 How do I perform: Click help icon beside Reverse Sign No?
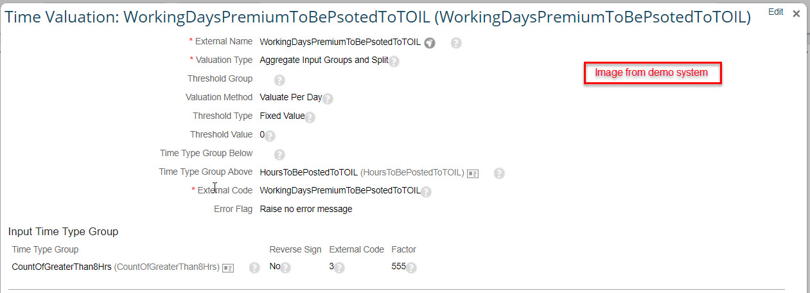(x=286, y=268)
